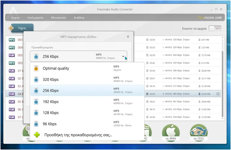Convert to M4A with the Apple icon
Image resolution: width=231 pixels, height=150 pixels.
coord(171,133)
